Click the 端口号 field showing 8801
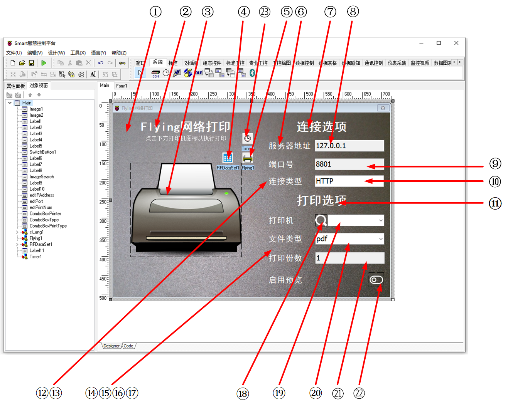 (349, 164)
